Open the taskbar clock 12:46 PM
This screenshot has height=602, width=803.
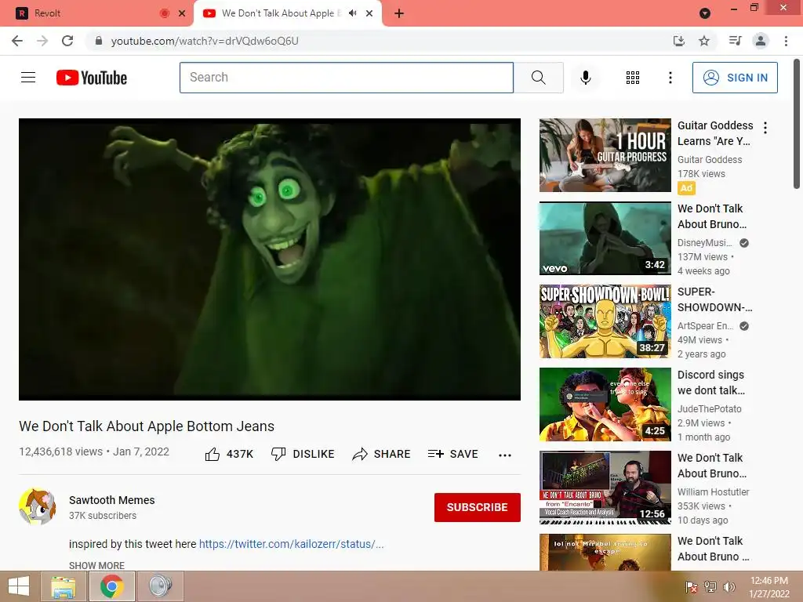(x=768, y=587)
